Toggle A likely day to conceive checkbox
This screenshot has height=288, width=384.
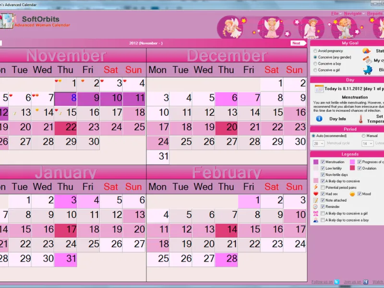pyautogui.click(x=323, y=181)
